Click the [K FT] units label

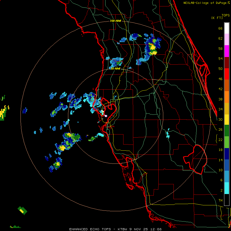217,18
